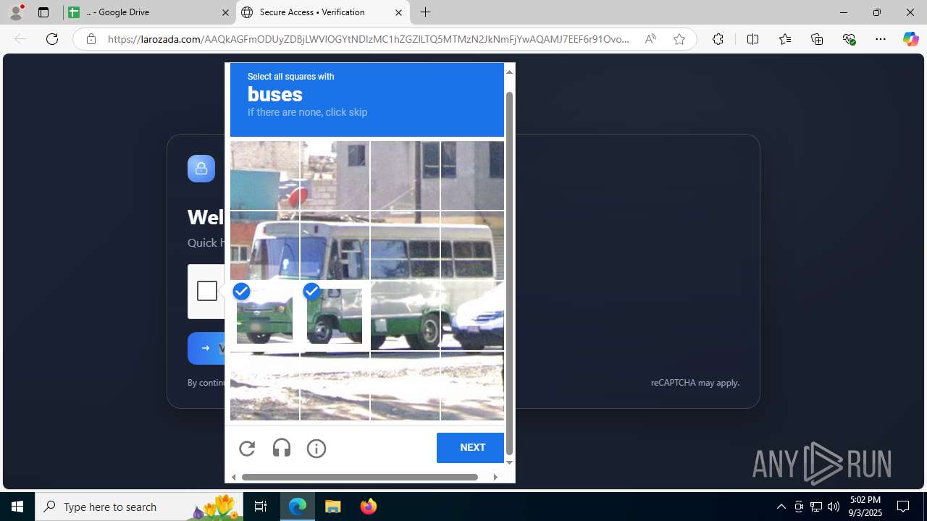Image resolution: width=927 pixels, height=521 pixels.
Task: Select the tile with the bus front door window
Action: pos(335,246)
